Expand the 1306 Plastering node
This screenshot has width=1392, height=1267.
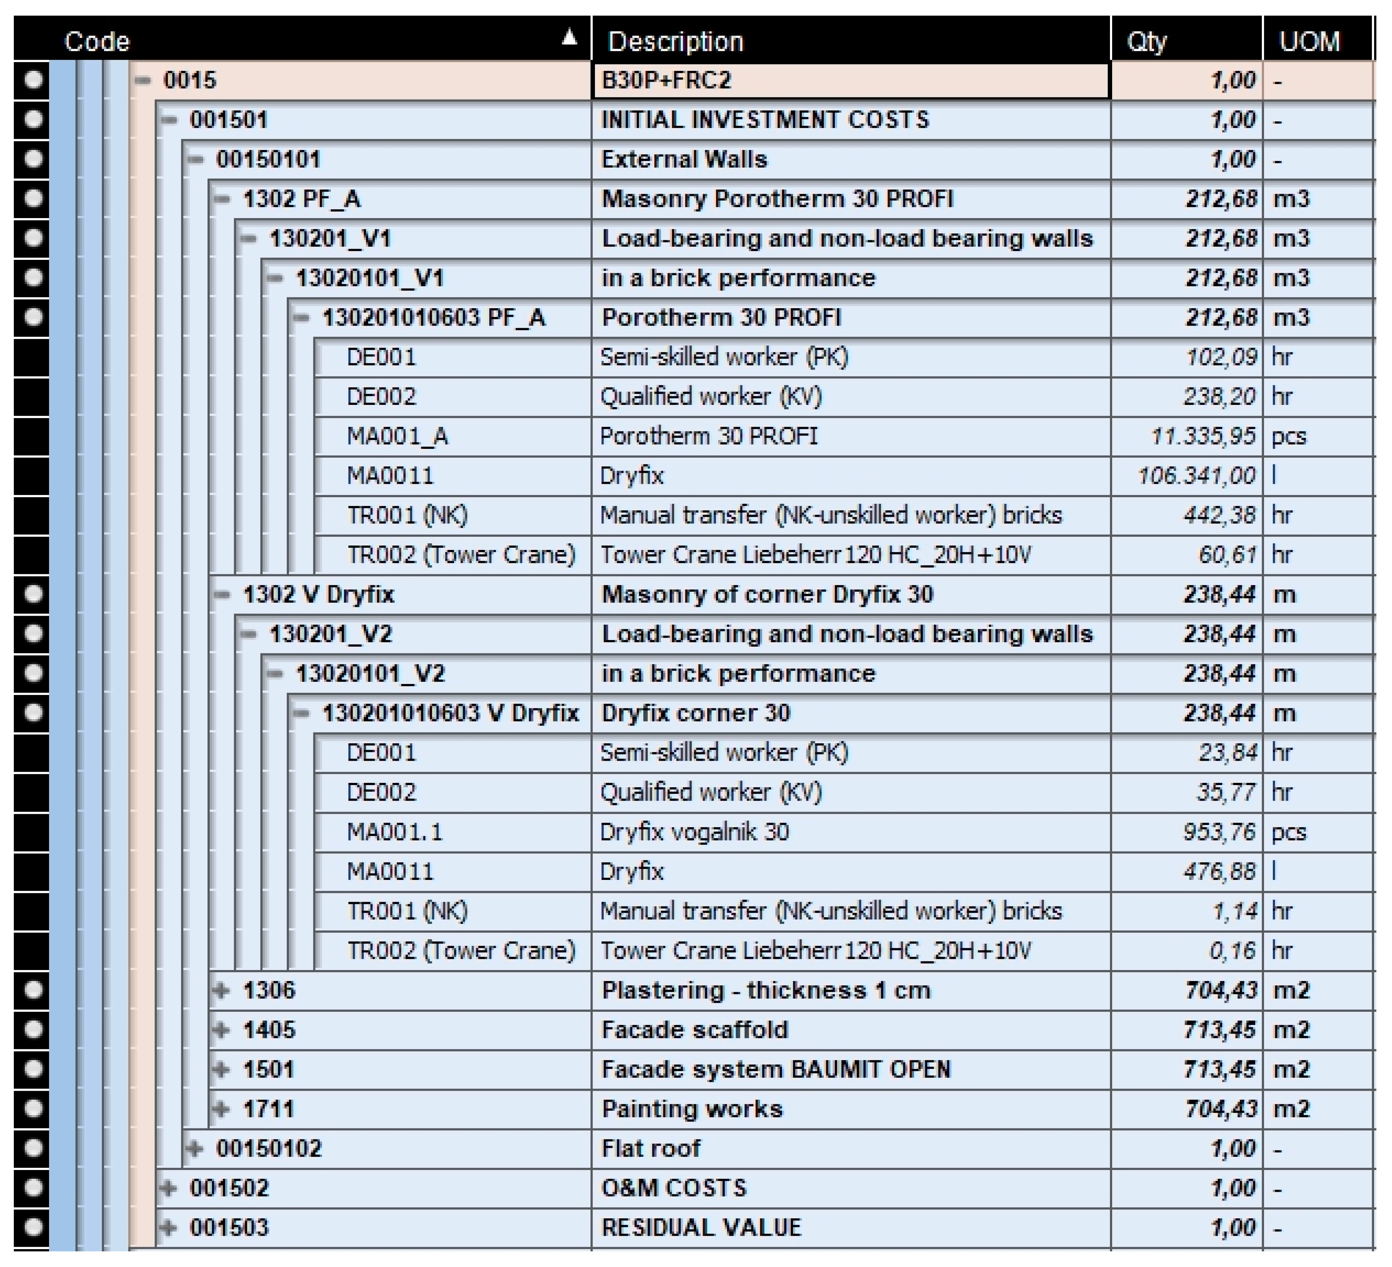point(221,990)
